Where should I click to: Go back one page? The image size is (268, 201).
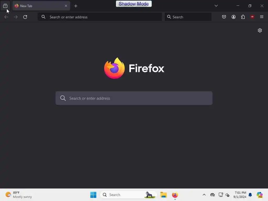(x=6, y=17)
